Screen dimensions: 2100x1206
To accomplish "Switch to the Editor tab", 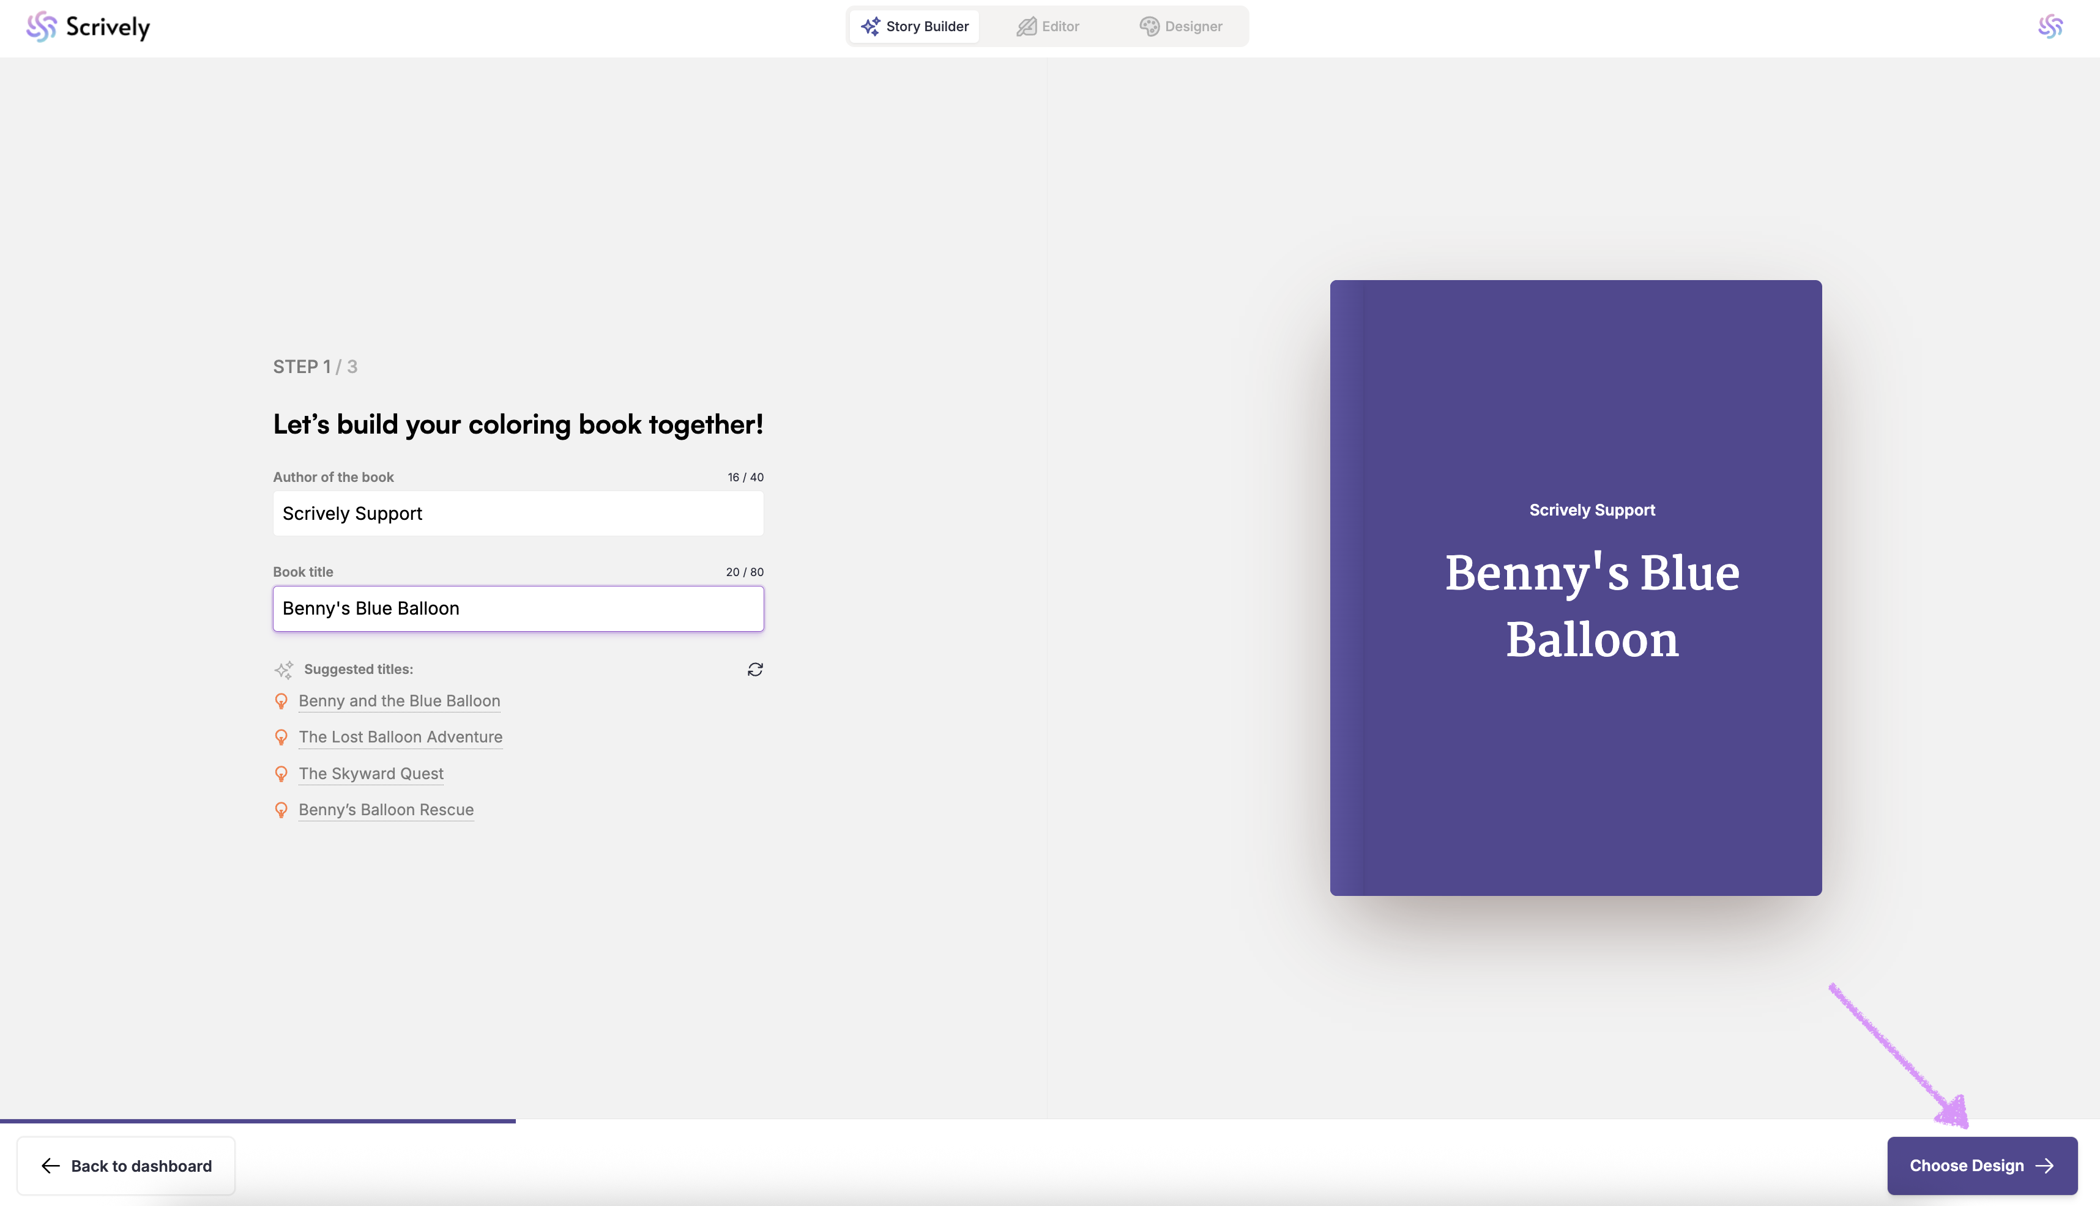I will 1048,26.
